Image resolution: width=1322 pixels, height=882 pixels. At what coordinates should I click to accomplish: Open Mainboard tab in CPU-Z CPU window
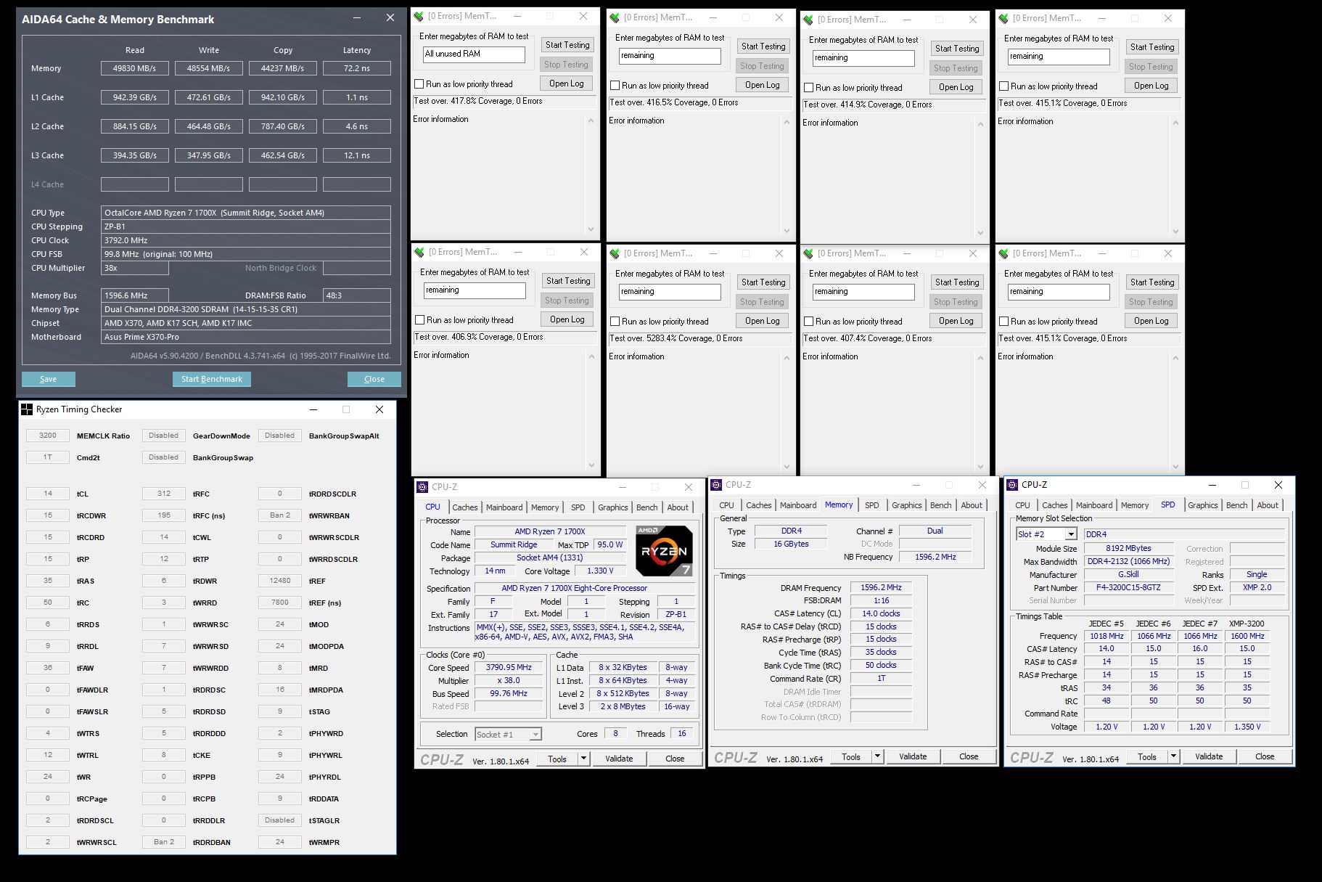[504, 508]
